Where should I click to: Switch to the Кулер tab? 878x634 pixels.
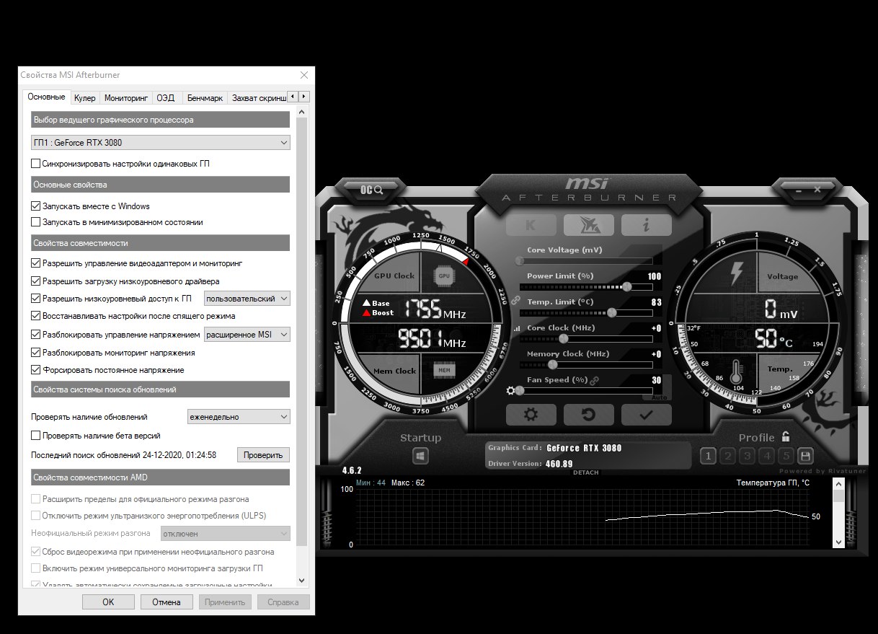[85, 97]
